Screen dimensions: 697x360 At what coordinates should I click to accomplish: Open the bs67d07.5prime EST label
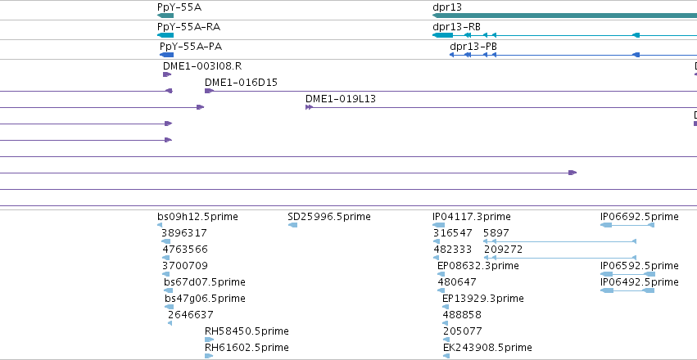click(205, 282)
